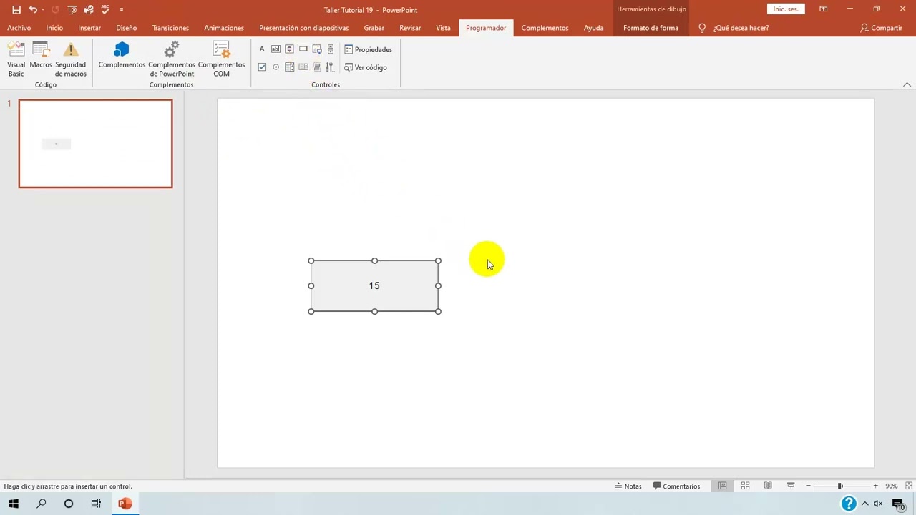
Task: Switch to the Diseño tab
Action: pos(126,28)
